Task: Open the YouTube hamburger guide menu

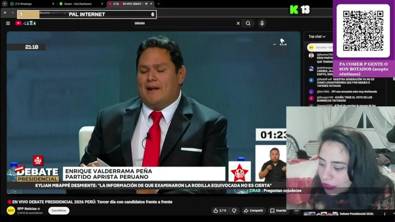Action: [x=8, y=23]
